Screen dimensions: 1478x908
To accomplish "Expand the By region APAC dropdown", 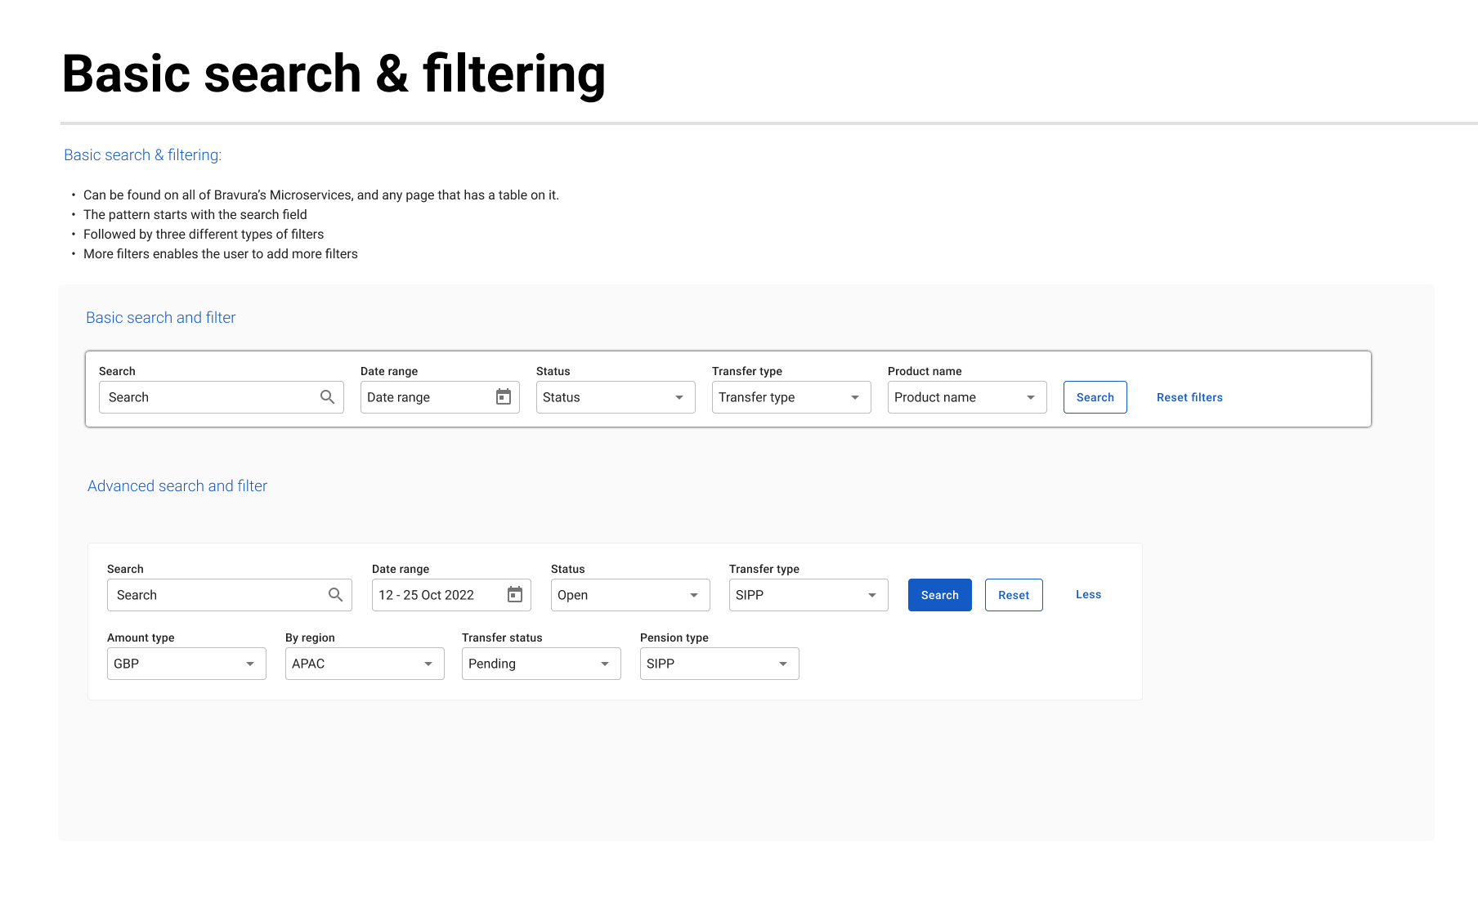I will (365, 664).
